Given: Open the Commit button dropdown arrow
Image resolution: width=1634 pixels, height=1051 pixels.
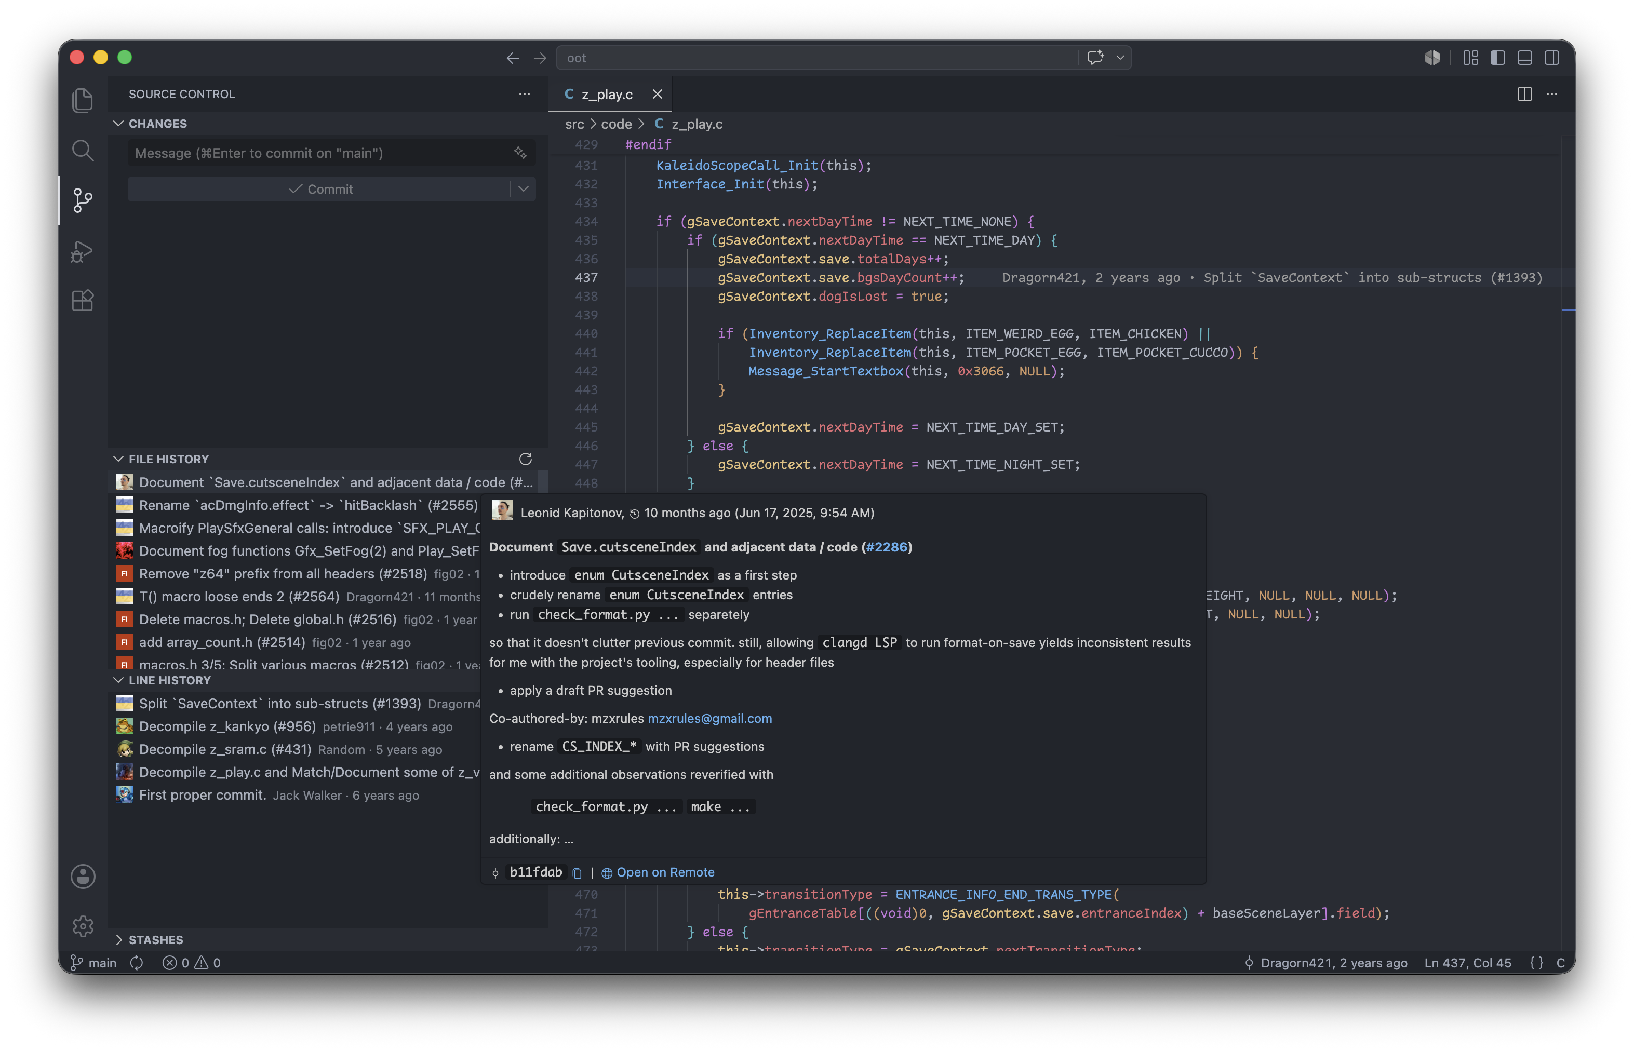Looking at the screenshot, I should tap(524, 189).
